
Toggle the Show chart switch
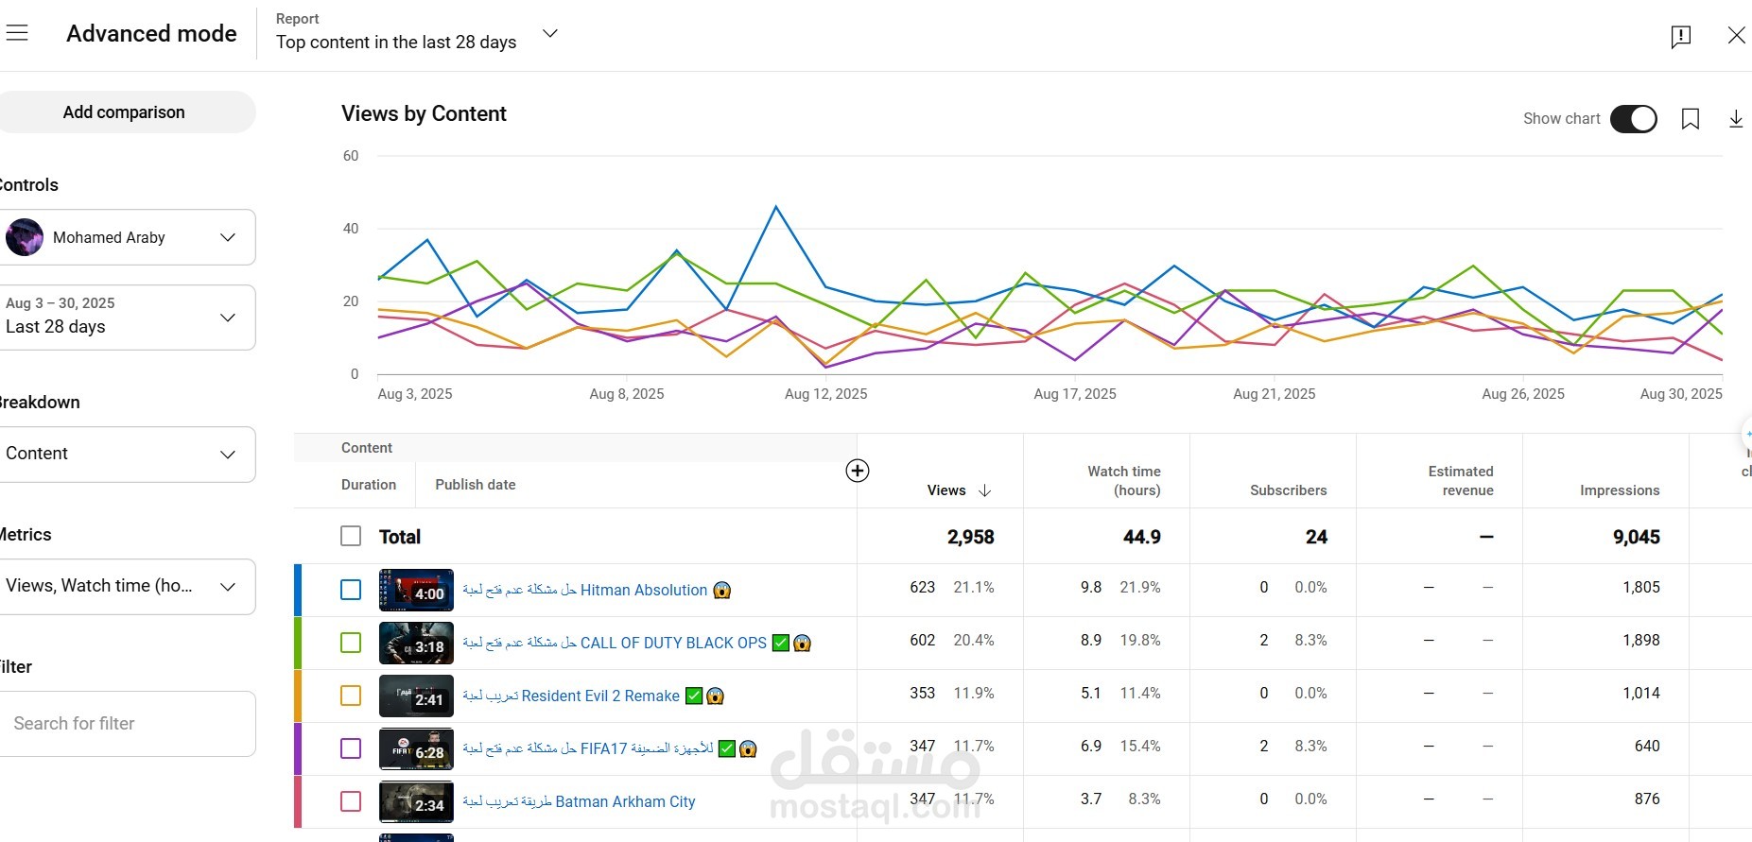click(x=1634, y=119)
